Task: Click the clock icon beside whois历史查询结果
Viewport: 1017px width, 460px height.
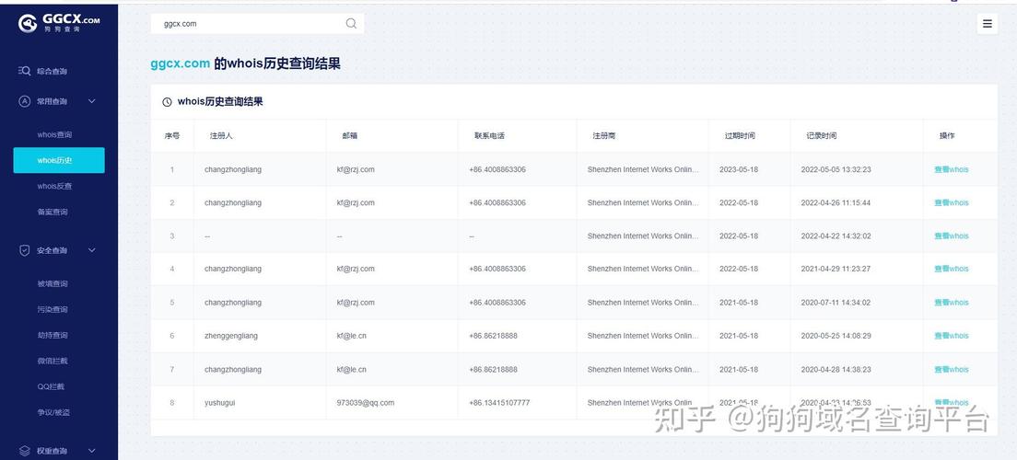Action: click(167, 102)
